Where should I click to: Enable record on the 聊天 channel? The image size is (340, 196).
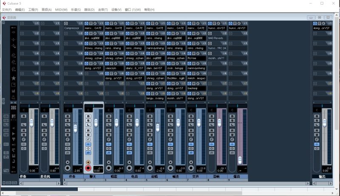(x=88, y=168)
